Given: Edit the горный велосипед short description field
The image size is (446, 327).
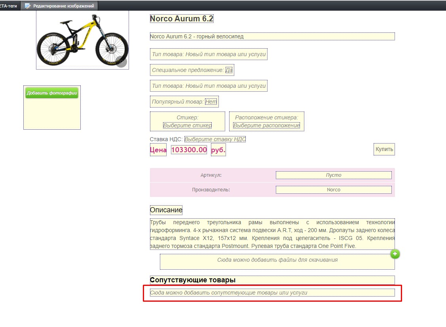Looking at the screenshot, I should (x=272, y=36).
